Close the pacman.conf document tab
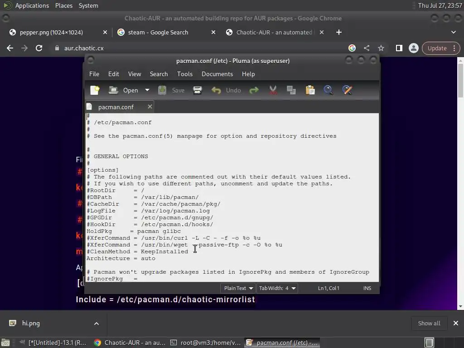Viewport: 464px width, 348px height. tap(150, 106)
